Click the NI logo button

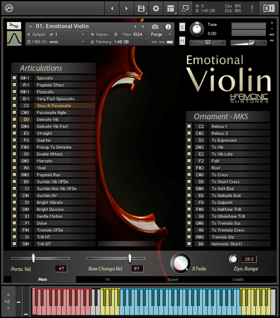pos(269,8)
